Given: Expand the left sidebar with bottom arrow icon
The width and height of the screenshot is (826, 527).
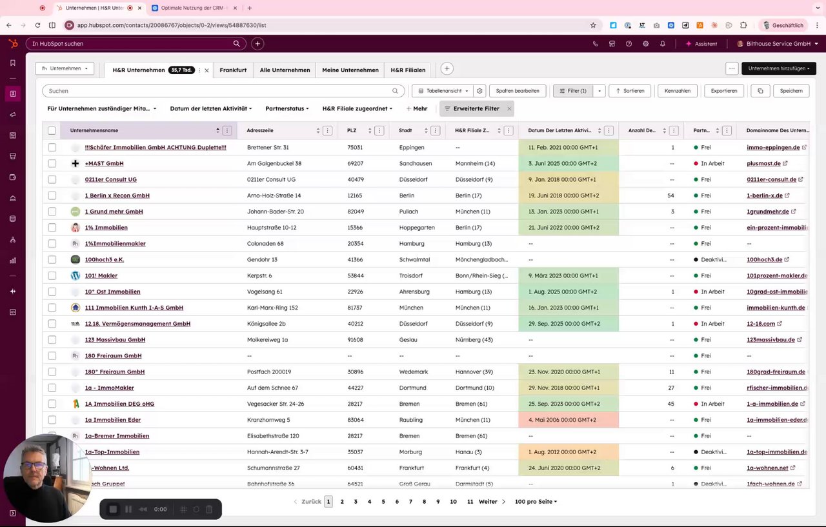Looking at the screenshot, I should (12, 513).
